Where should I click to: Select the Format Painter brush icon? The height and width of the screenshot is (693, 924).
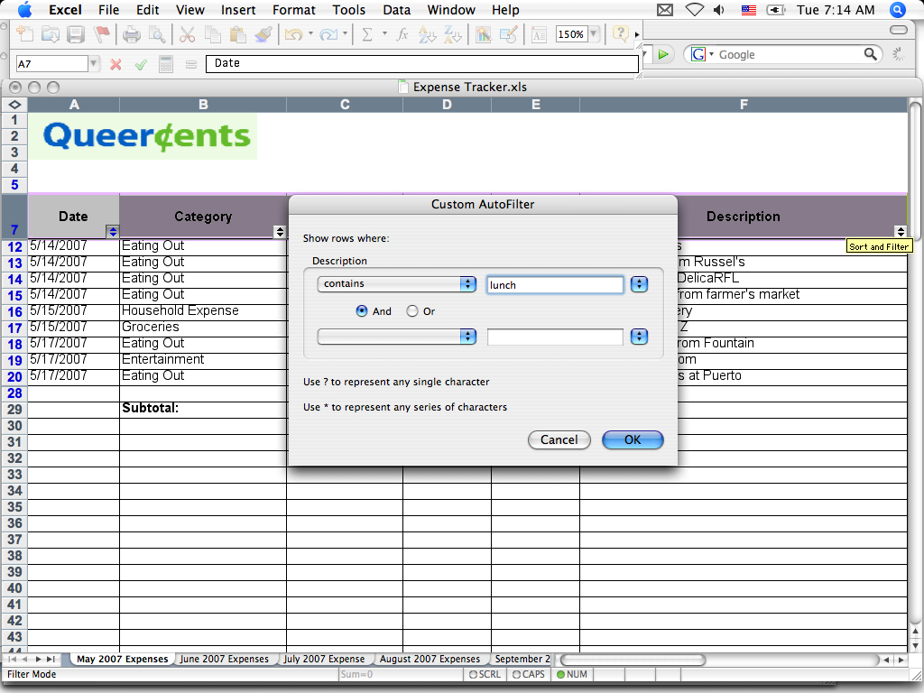(x=263, y=35)
